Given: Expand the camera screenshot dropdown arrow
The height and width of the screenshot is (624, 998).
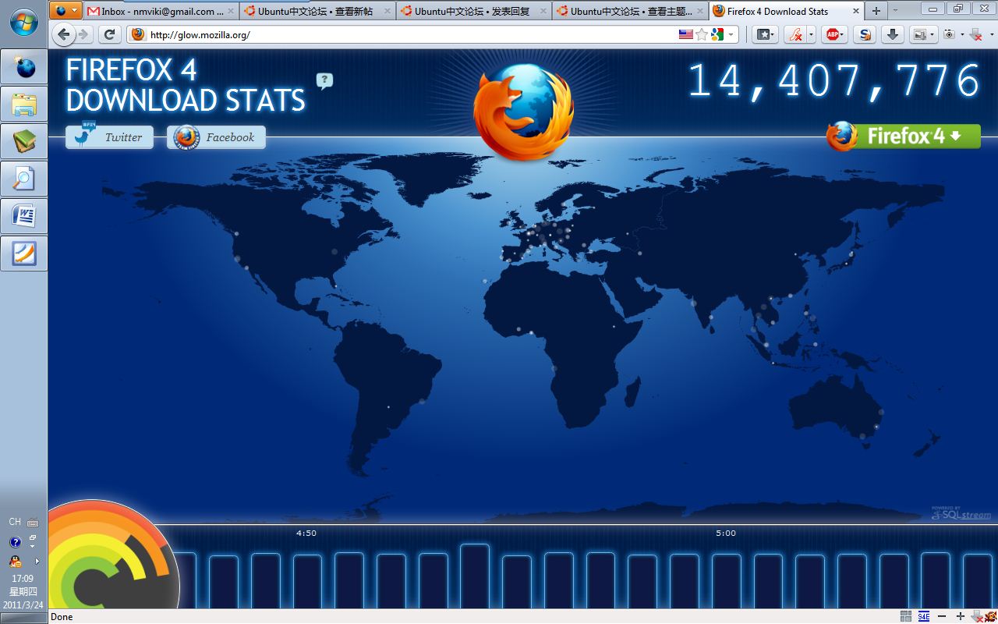Looking at the screenshot, I should click(962, 35).
